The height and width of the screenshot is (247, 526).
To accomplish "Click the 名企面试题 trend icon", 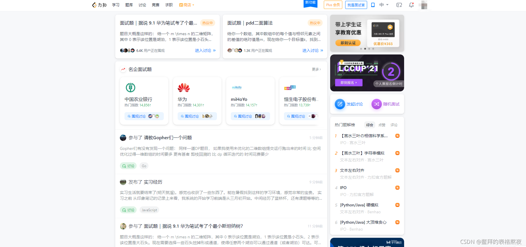I will pyautogui.click(x=123, y=69).
